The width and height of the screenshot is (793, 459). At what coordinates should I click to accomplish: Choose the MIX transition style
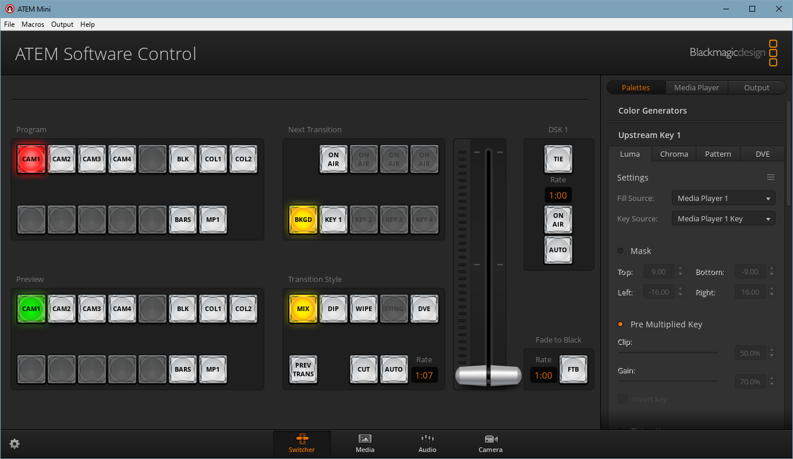pyautogui.click(x=303, y=309)
